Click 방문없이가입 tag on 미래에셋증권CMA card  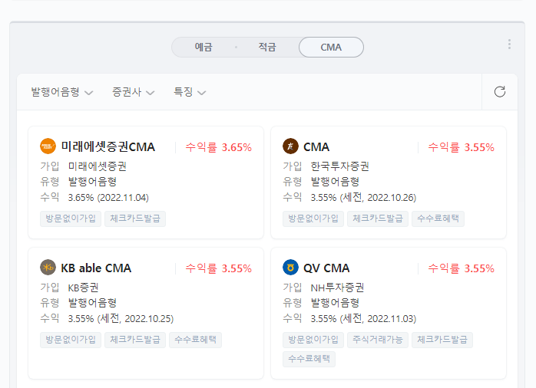click(x=71, y=219)
